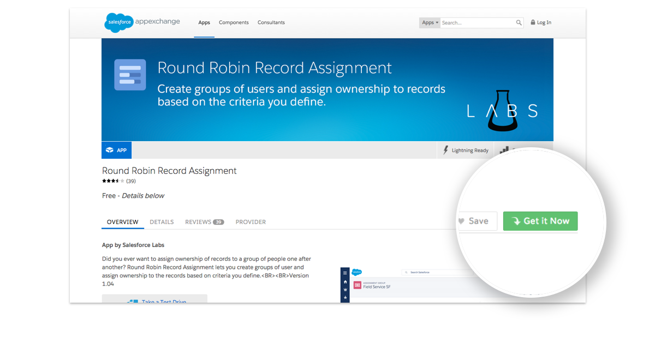655x349 pixels.
Task: Open the Apps navigation tab
Action: pos(204,23)
